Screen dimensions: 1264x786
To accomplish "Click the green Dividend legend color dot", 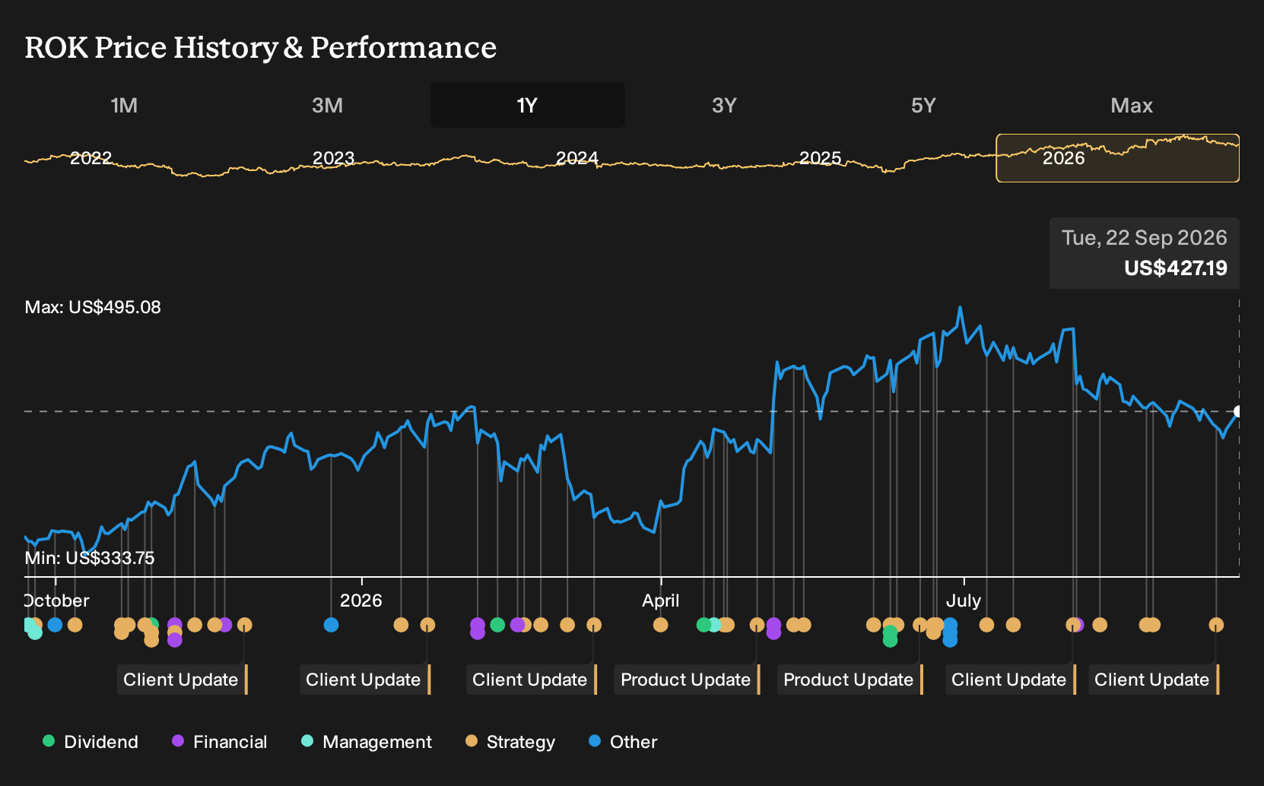I will 49,741.
